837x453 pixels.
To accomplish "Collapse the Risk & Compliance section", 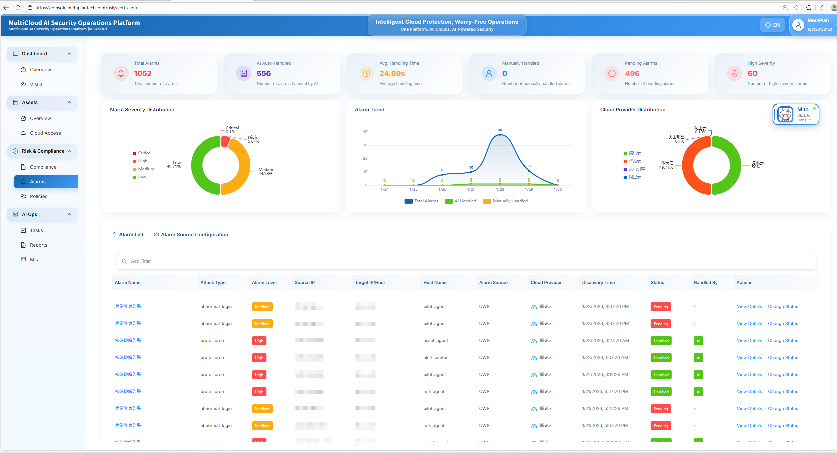I will coord(69,151).
